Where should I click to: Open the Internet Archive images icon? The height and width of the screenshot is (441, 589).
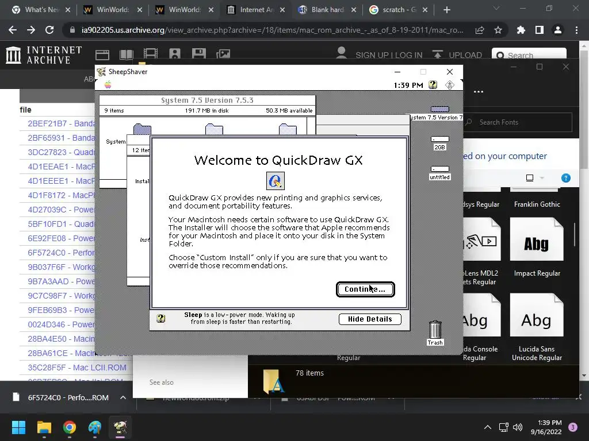point(223,55)
